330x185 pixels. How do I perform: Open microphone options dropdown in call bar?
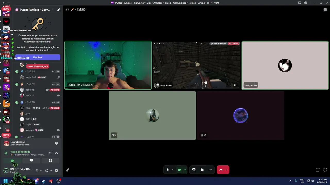[x=173, y=170]
